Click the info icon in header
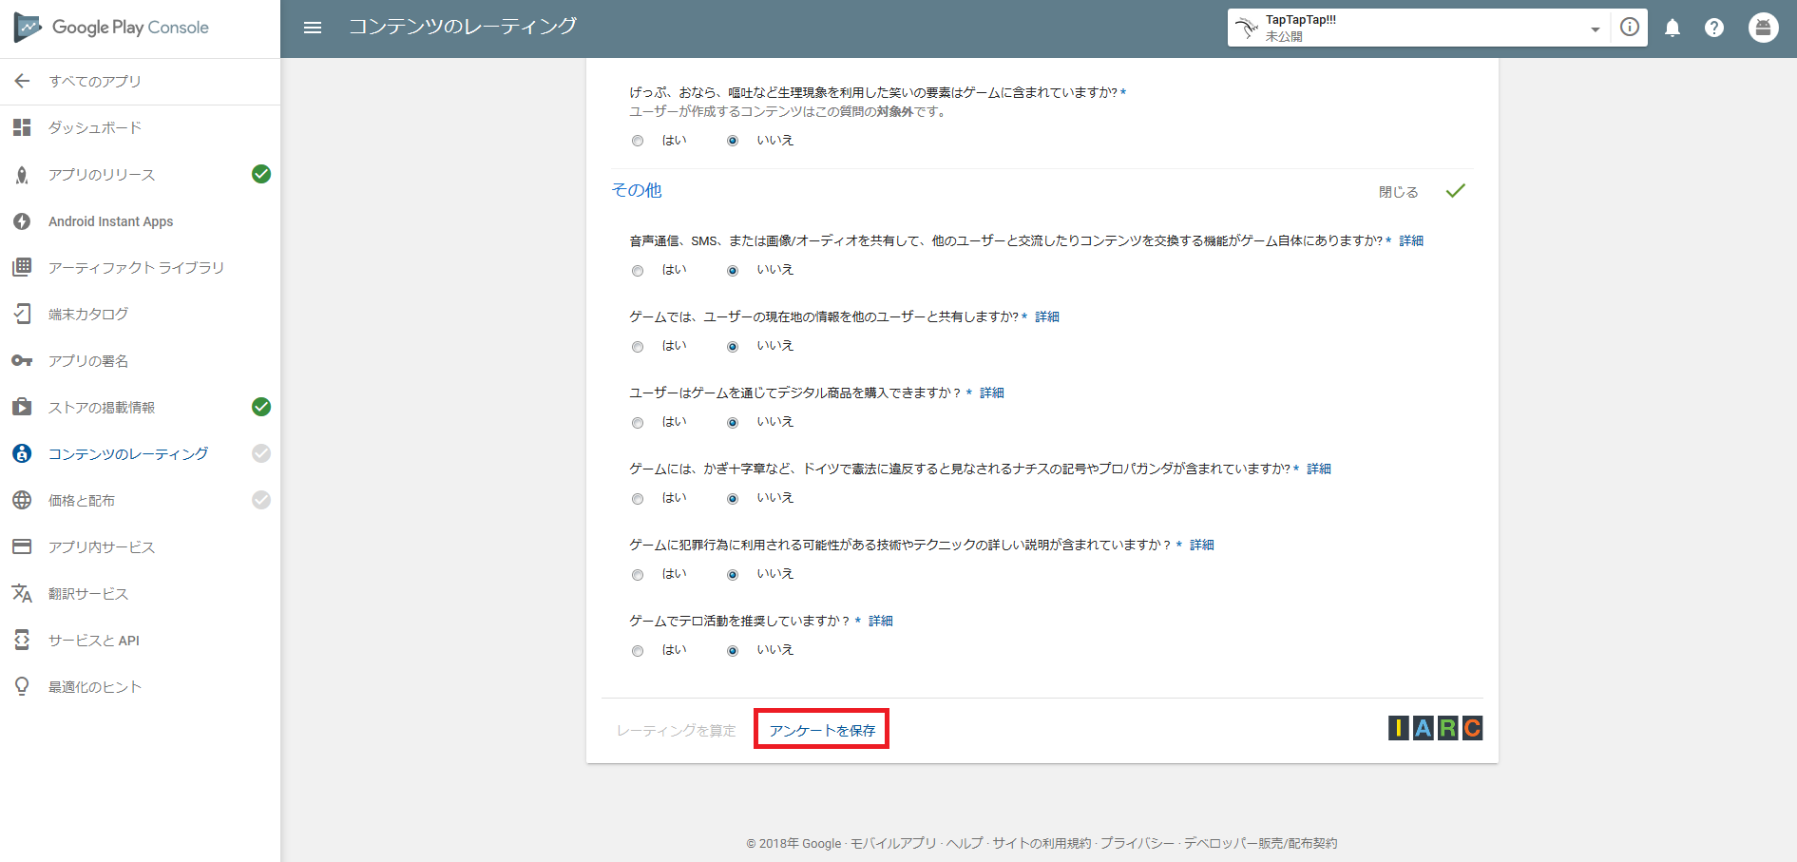 tap(1630, 28)
